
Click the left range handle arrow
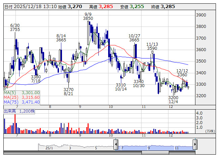click(116, 144)
